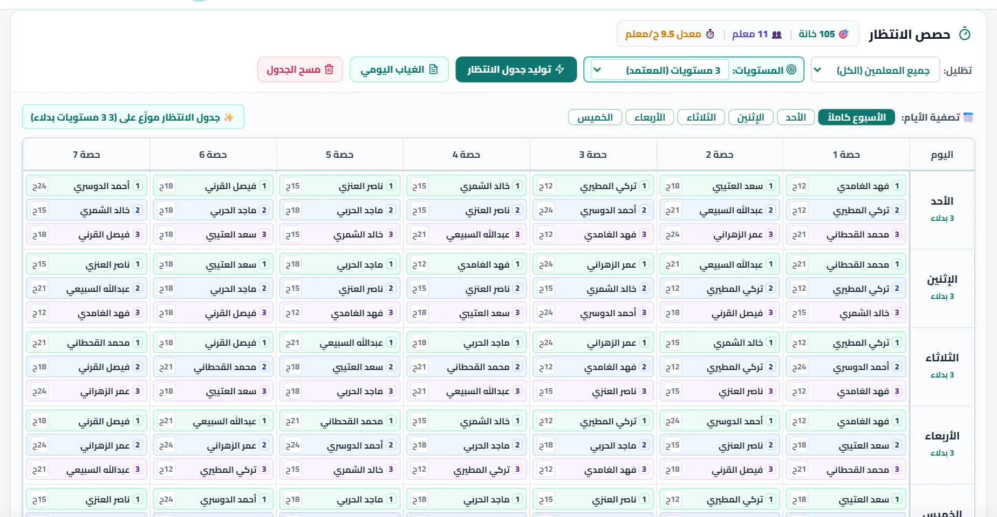The width and height of the screenshot is (997, 517).
Task: Select عمر الزهراني in الإثنين حصة 3 level 1
Action: pyautogui.click(x=593, y=264)
